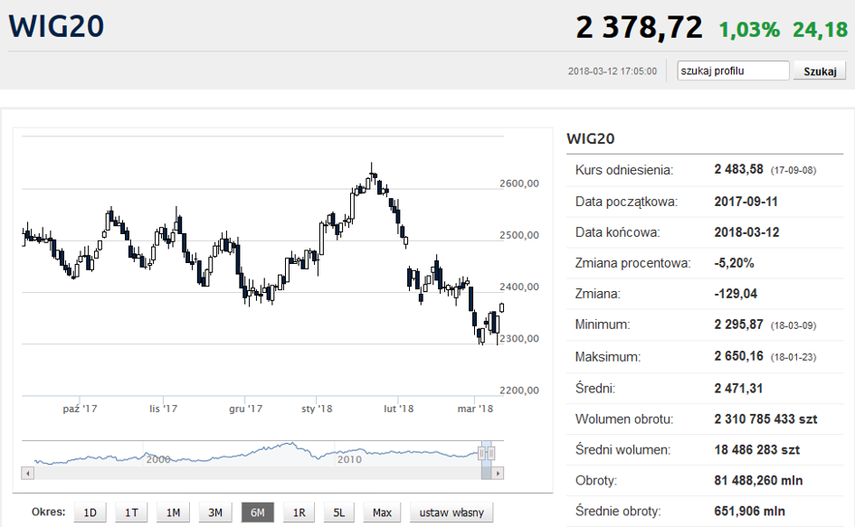
Task: Click the 'szukaj profilu' search field
Action: [733, 71]
